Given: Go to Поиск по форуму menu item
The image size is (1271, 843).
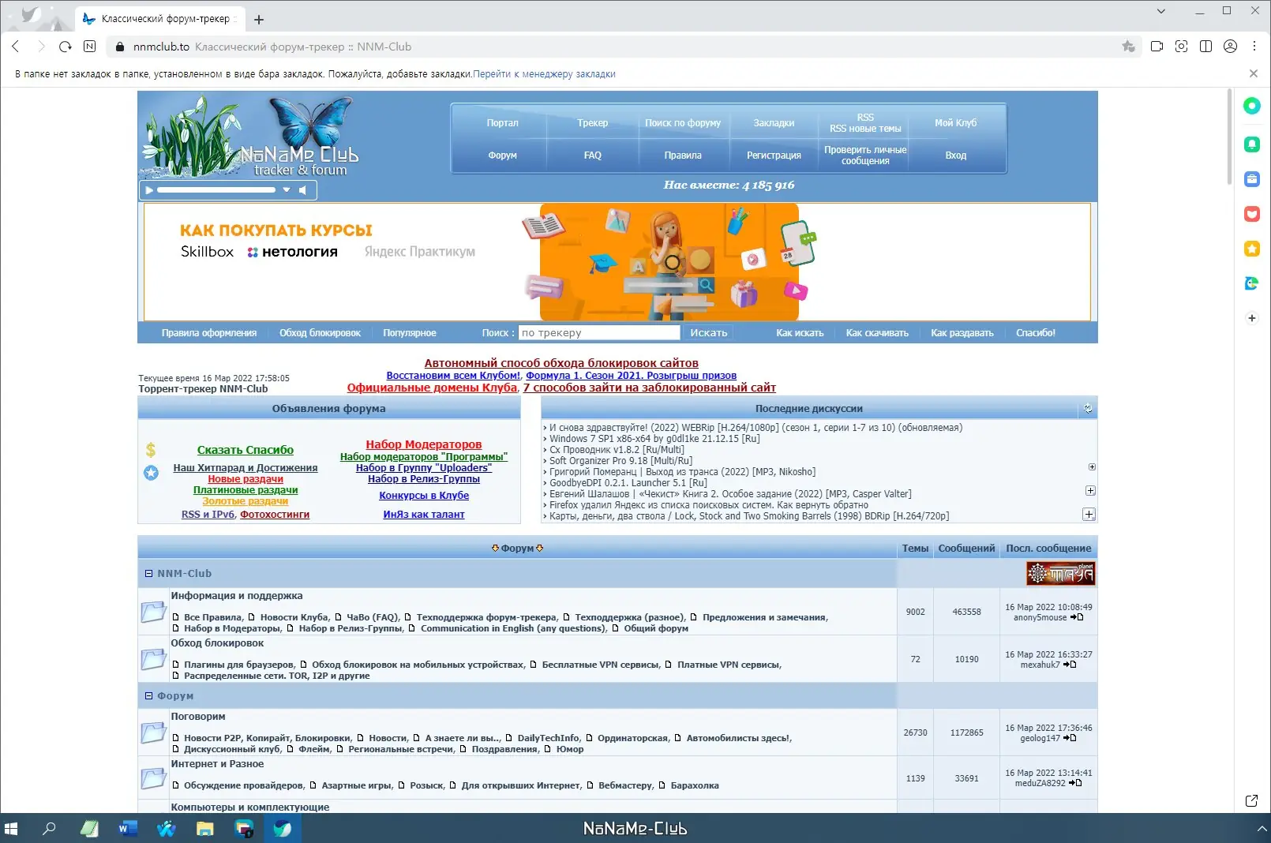Looking at the screenshot, I should pos(683,123).
